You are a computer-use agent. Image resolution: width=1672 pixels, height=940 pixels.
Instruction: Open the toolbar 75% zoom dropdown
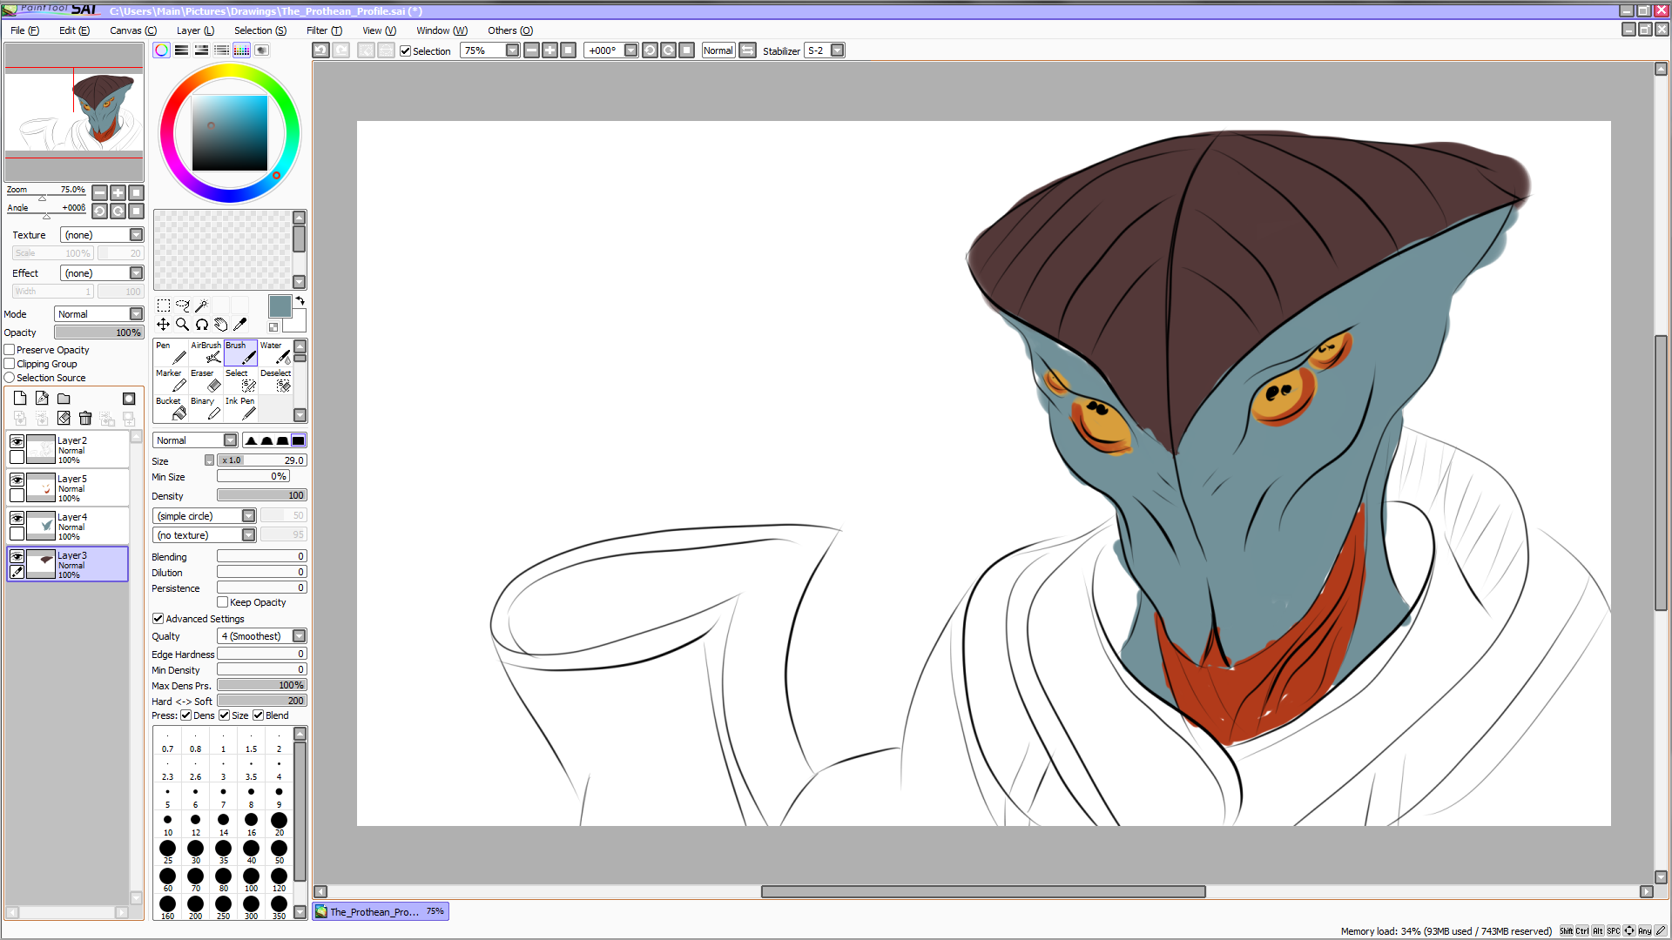point(490,50)
